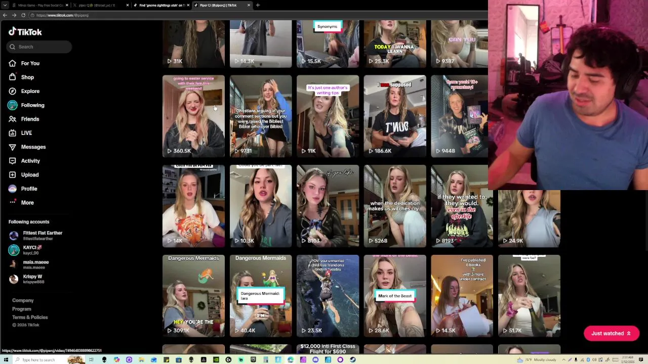648x364 pixels.
Task: Open Task View from the taskbar
Action: click(x=91, y=359)
